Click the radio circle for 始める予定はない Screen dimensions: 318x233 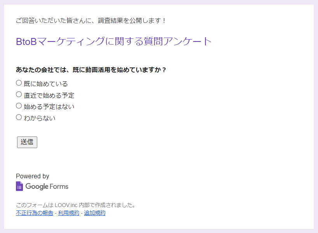pyautogui.click(x=19, y=105)
